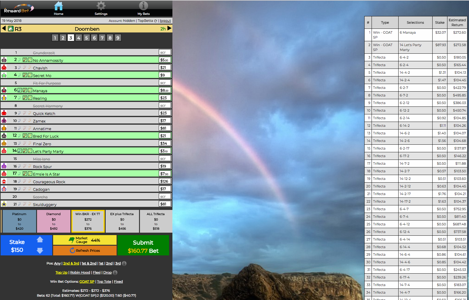469x300 pixels.
Task: Select race 5 tab
Action: (x=87, y=38)
